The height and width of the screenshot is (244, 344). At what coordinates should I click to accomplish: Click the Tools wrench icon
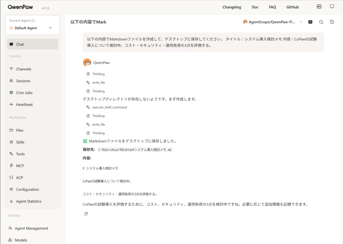pos(11,154)
